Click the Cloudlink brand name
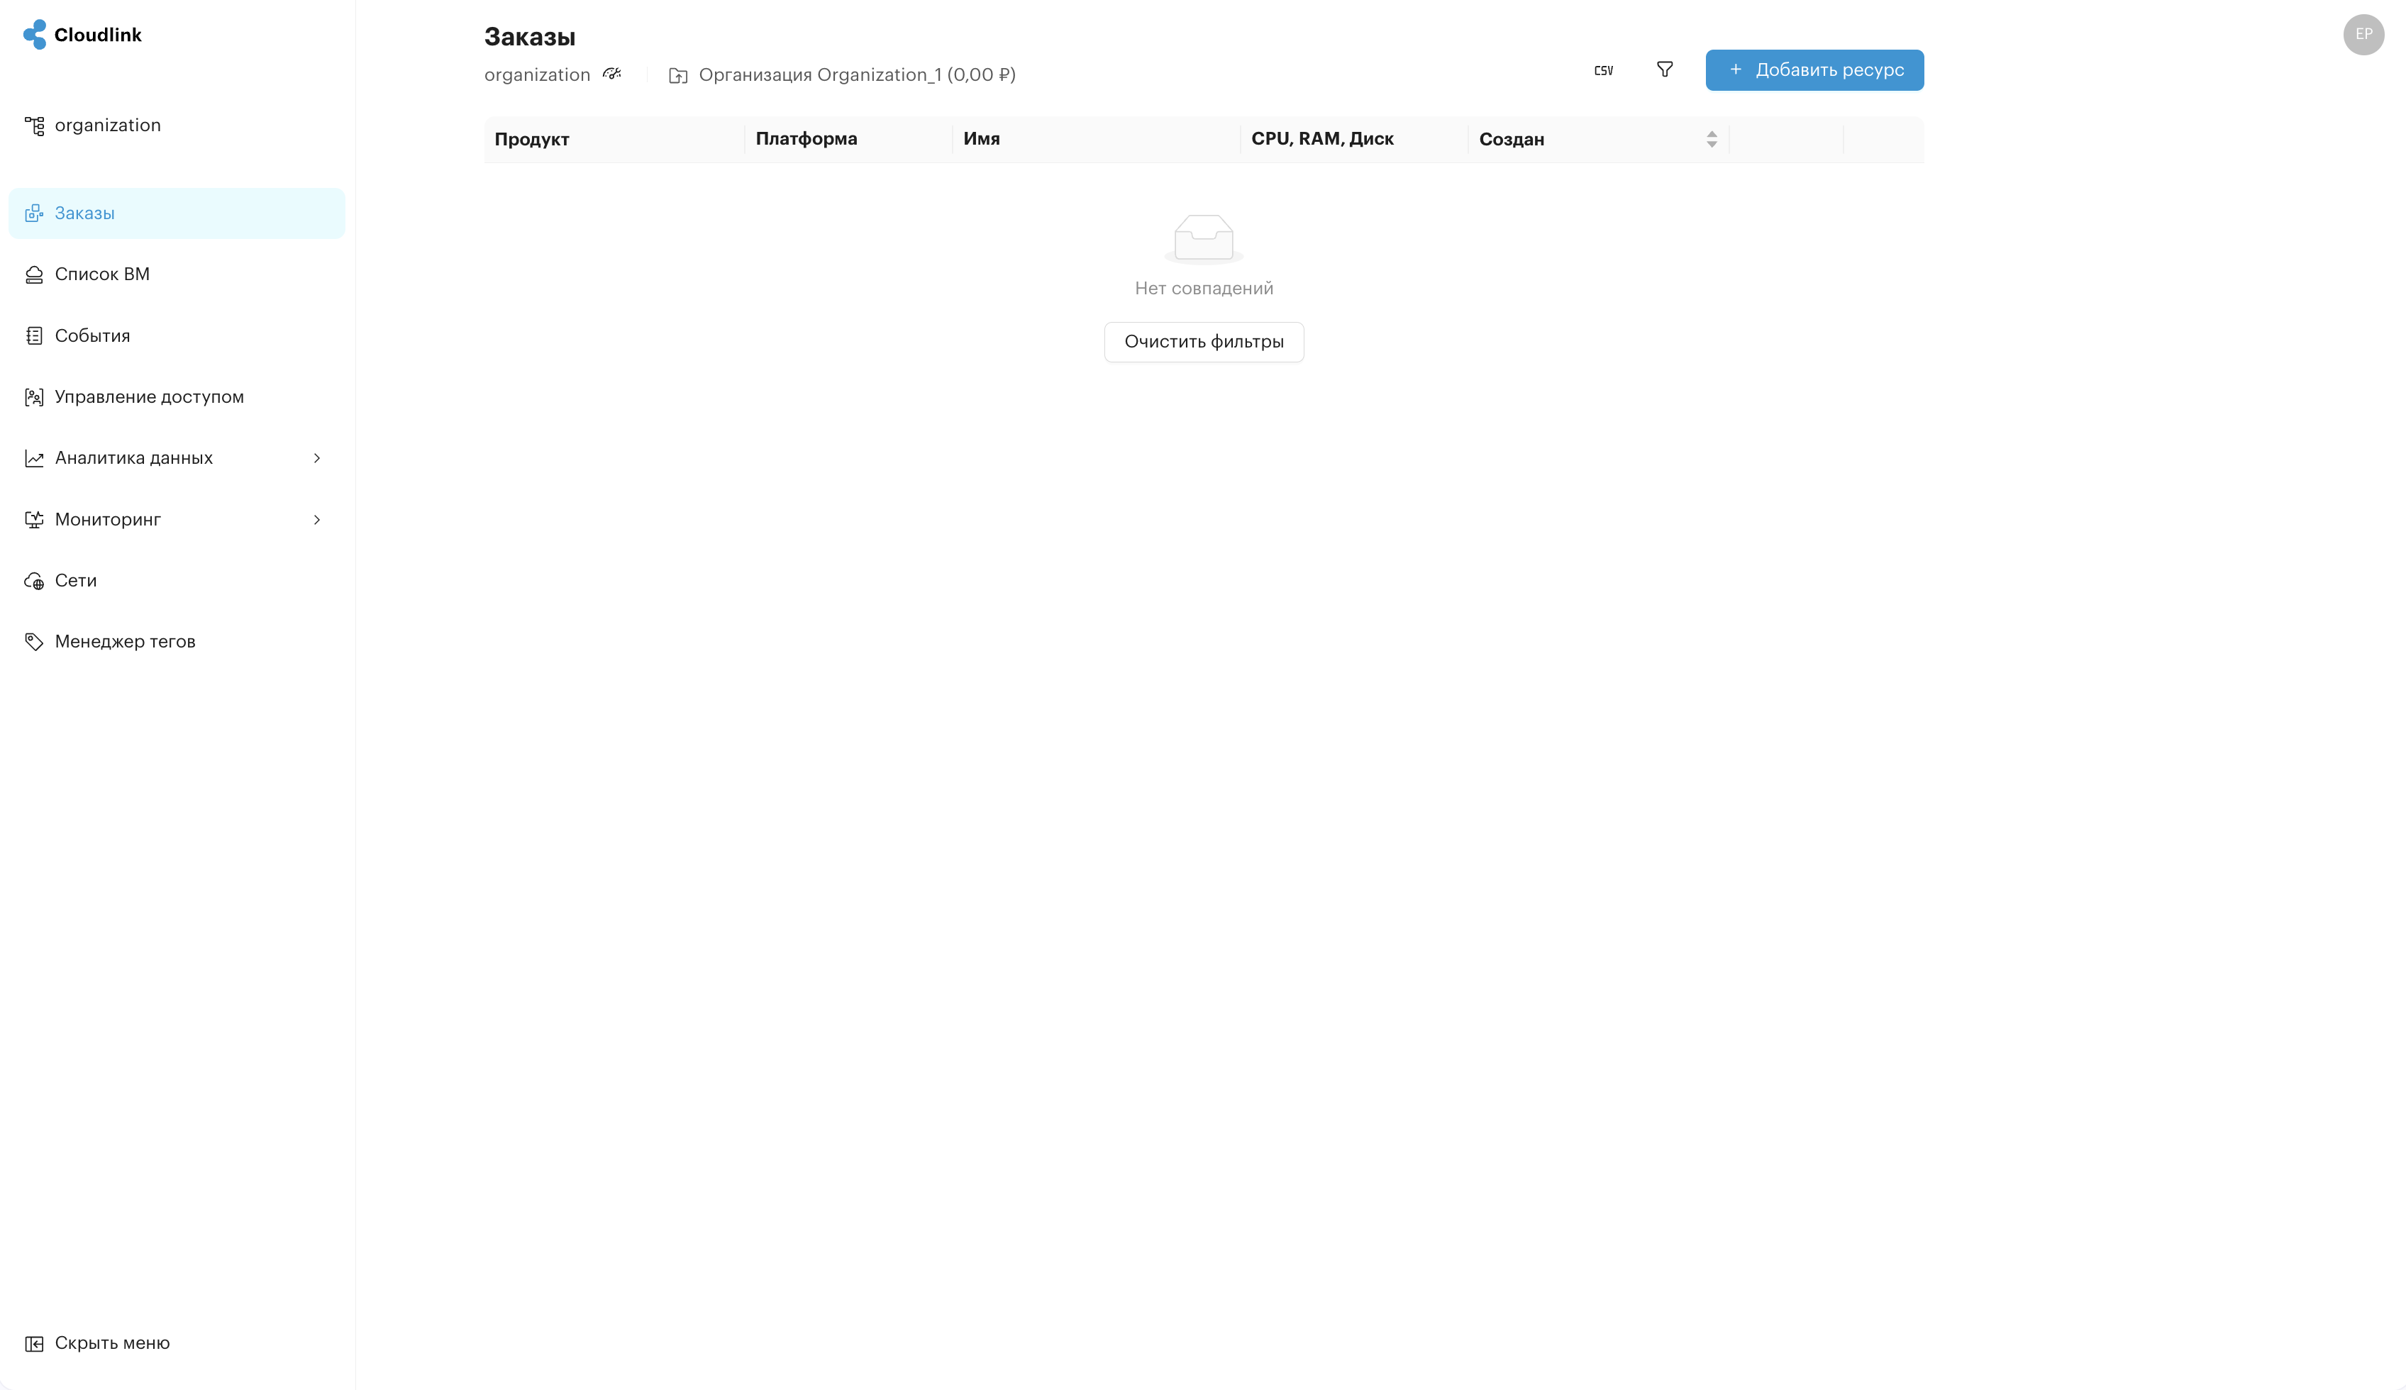2406x1390 pixels. [97, 34]
